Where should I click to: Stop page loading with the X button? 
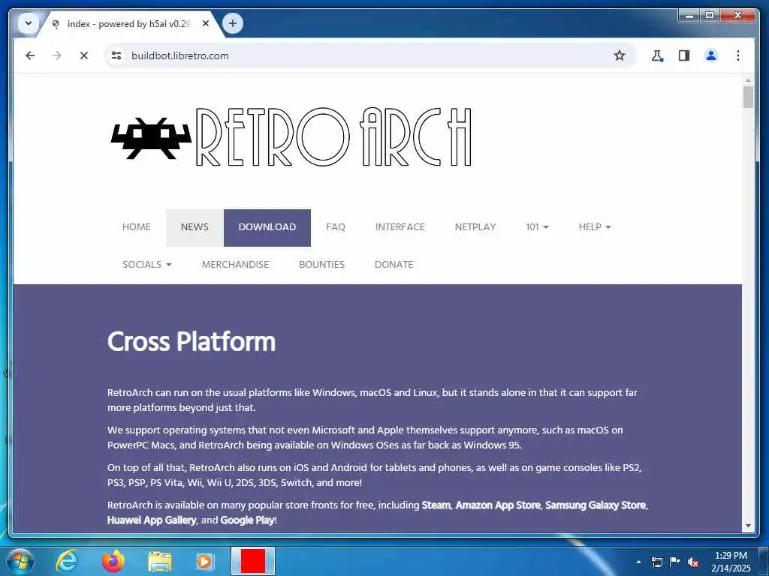tap(84, 55)
